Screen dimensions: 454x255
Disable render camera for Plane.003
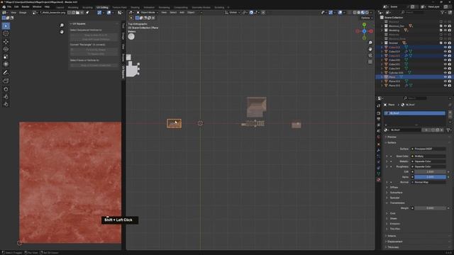[450, 86]
